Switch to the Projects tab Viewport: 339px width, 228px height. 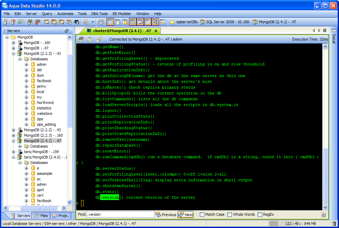(x=61, y=216)
